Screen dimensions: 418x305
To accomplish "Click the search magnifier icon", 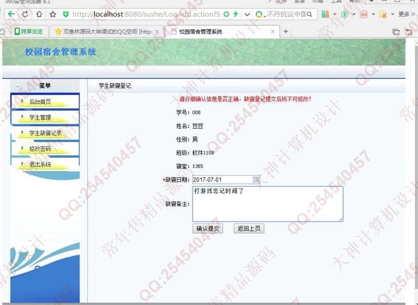I will point(309,14).
